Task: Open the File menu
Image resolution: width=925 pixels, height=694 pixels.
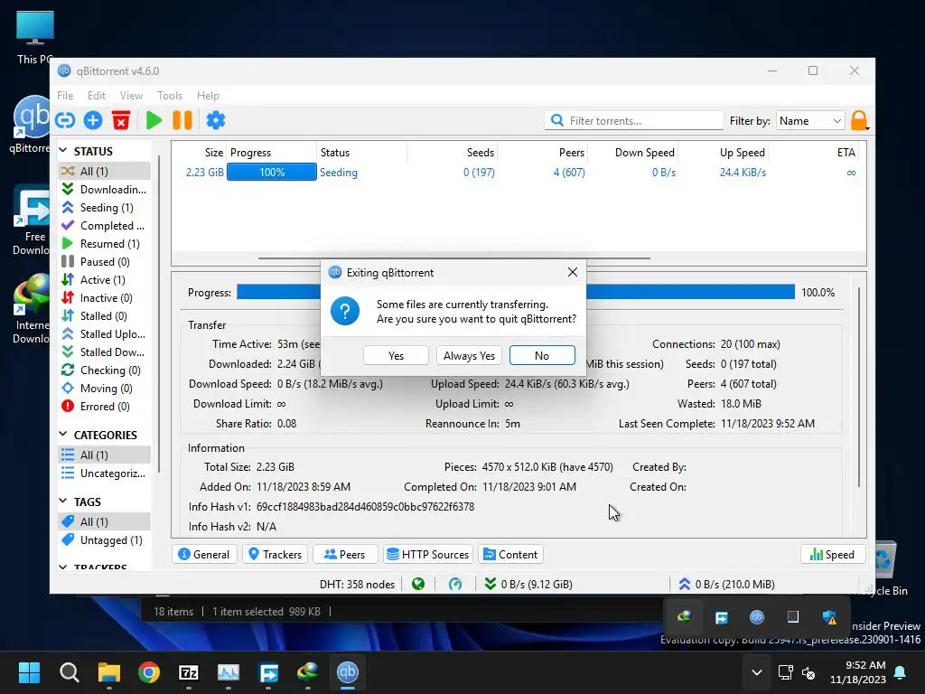Action: pyautogui.click(x=65, y=95)
